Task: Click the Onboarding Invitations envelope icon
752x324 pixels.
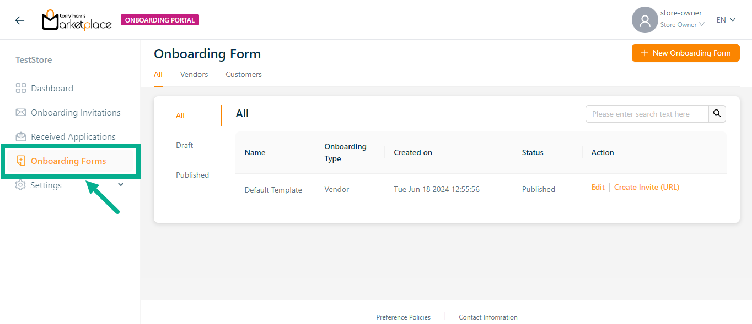Action: [21, 112]
